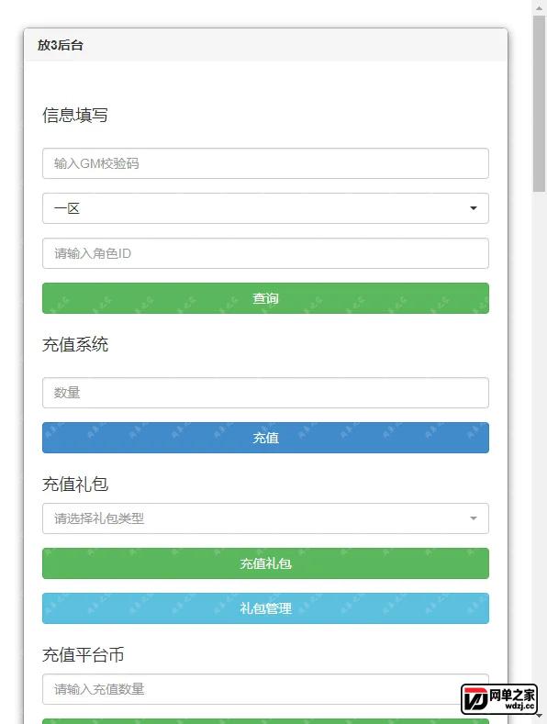The image size is (547, 724).
Task: Click the arrow on the 礼包类型 dropdown
Action: coord(473,518)
